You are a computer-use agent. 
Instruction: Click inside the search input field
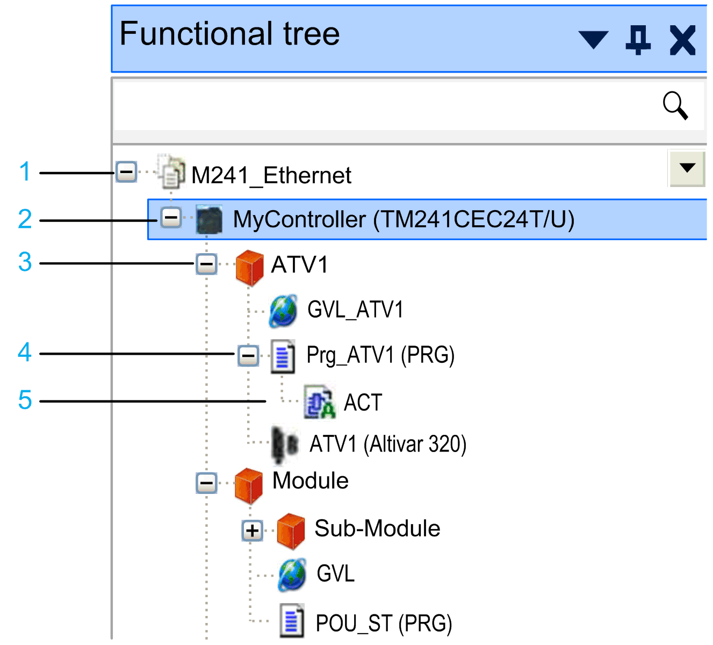point(376,105)
